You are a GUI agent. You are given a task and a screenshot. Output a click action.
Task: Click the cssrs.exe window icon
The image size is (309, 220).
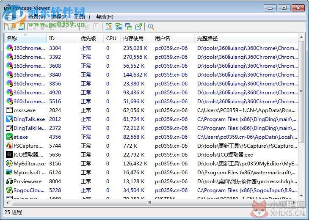tap(9, 110)
